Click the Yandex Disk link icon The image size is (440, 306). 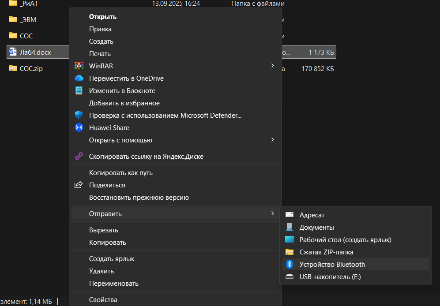pyautogui.click(x=79, y=156)
